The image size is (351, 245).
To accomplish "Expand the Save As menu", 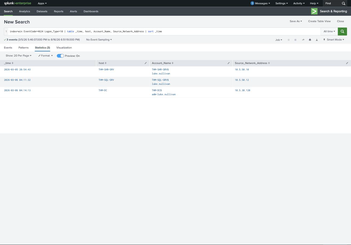I will 296,21.
